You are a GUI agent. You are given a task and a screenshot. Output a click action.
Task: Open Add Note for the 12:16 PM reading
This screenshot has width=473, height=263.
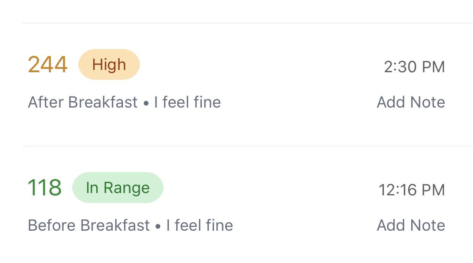tap(411, 225)
